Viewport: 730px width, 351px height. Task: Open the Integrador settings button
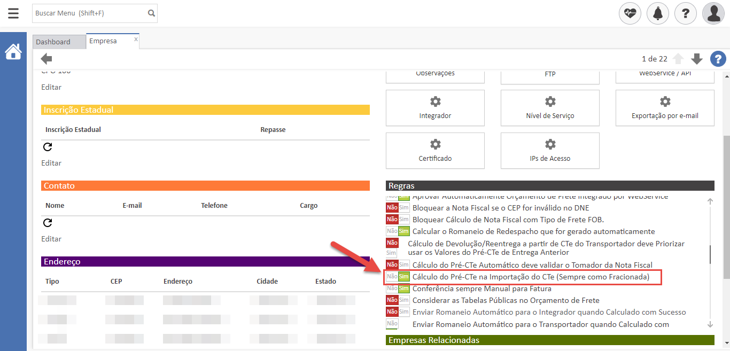click(435, 108)
